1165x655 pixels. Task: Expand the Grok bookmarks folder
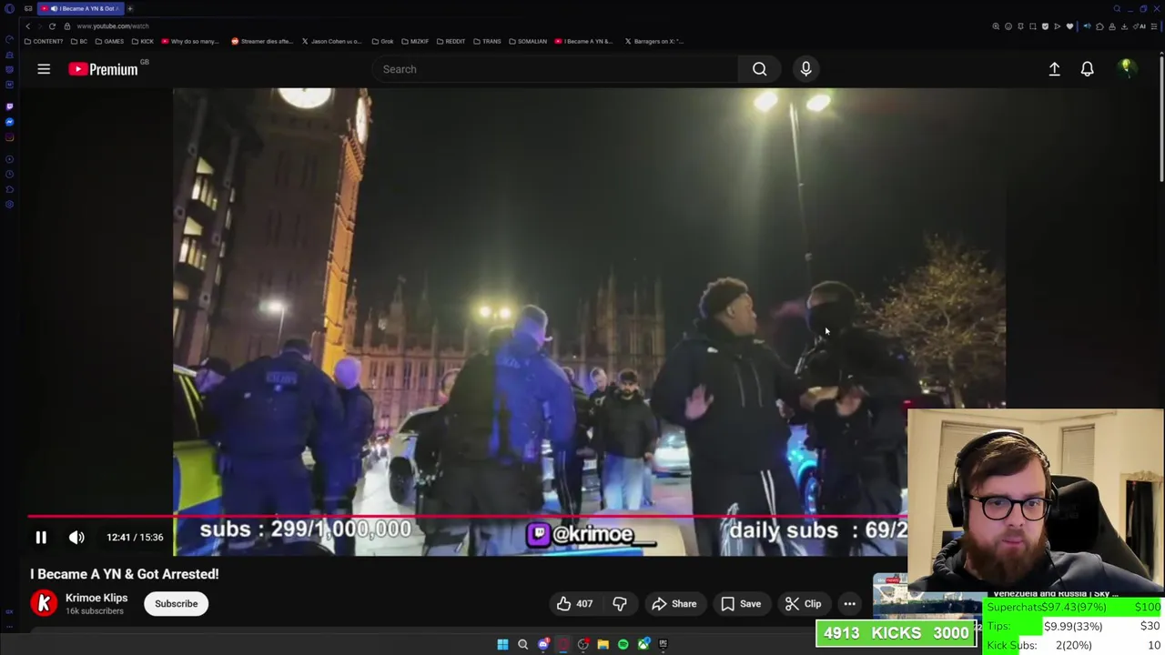pos(382,41)
